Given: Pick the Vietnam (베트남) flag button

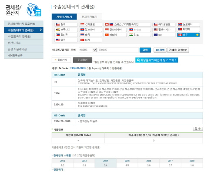Looking at the screenshot, I should (x=115, y=35).
